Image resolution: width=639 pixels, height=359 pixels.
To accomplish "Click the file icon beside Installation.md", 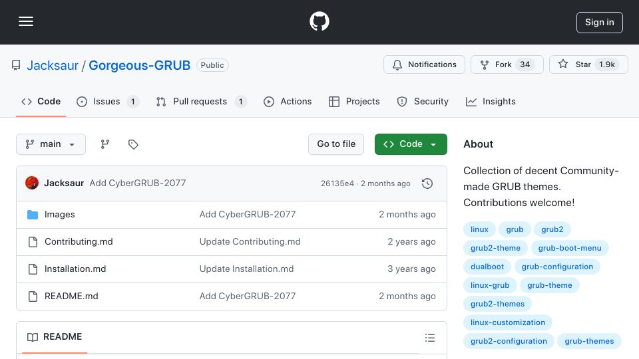I will coord(33,269).
